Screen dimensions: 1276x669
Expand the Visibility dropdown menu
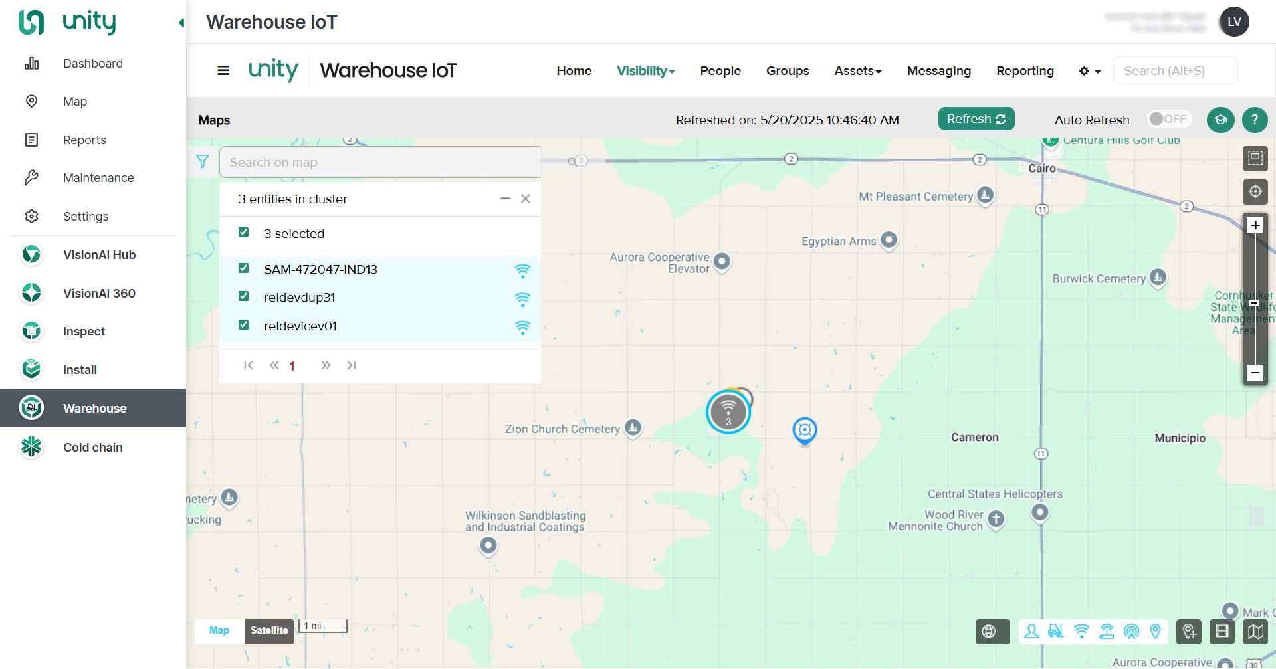click(645, 71)
